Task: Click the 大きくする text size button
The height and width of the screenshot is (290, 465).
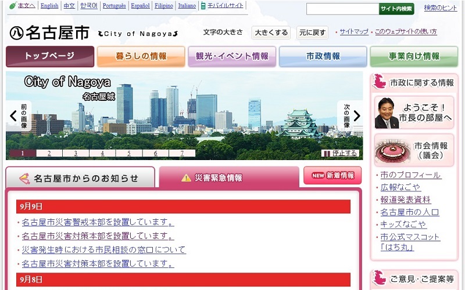Action: pyautogui.click(x=271, y=32)
